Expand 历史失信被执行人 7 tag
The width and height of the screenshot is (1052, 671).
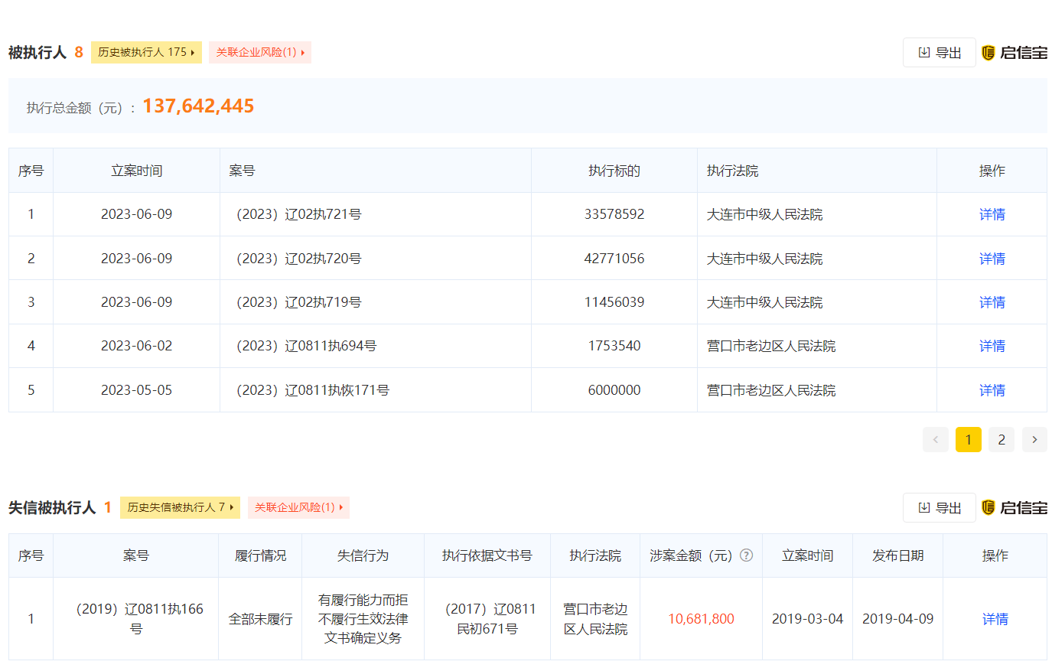[x=180, y=507]
